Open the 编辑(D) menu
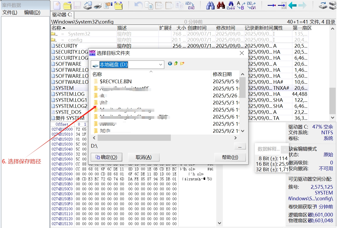 (x=32, y=13)
